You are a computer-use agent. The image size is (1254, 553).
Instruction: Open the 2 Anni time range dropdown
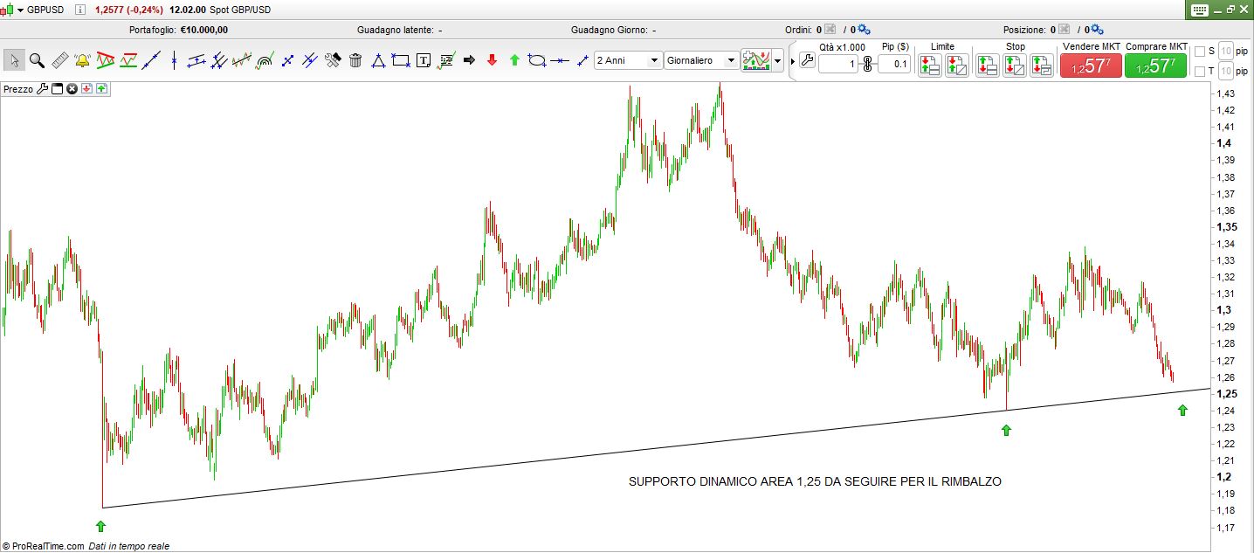(628, 60)
